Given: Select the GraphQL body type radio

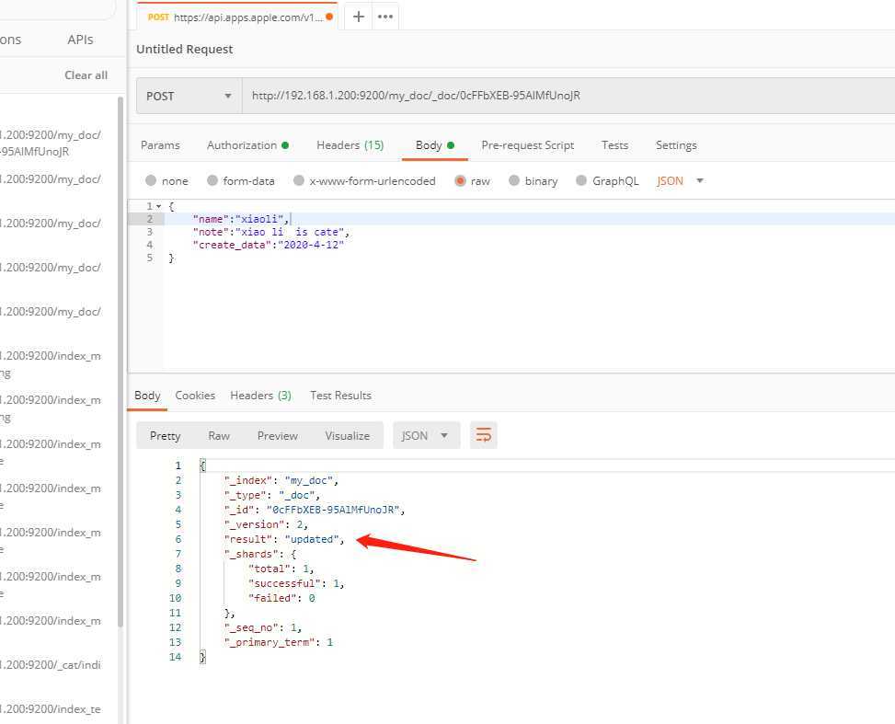Looking at the screenshot, I should [581, 180].
